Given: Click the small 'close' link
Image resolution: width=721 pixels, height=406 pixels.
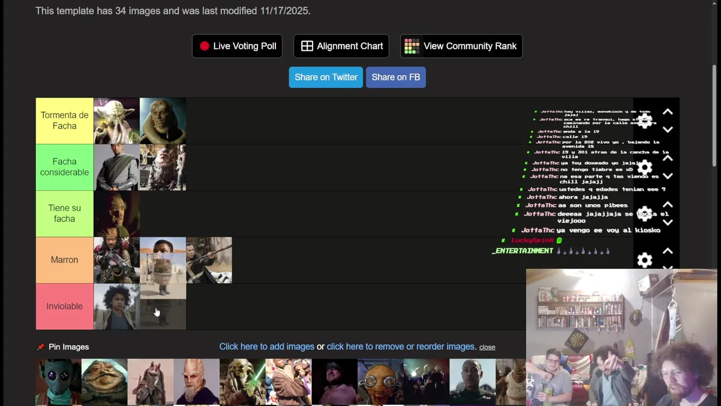Looking at the screenshot, I should tap(487, 347).
